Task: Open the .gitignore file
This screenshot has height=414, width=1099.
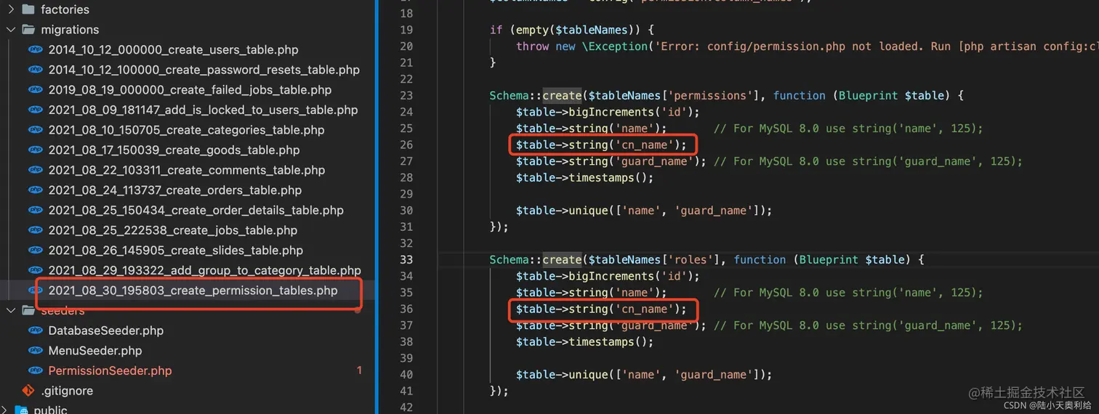Action: coord(67,391)
